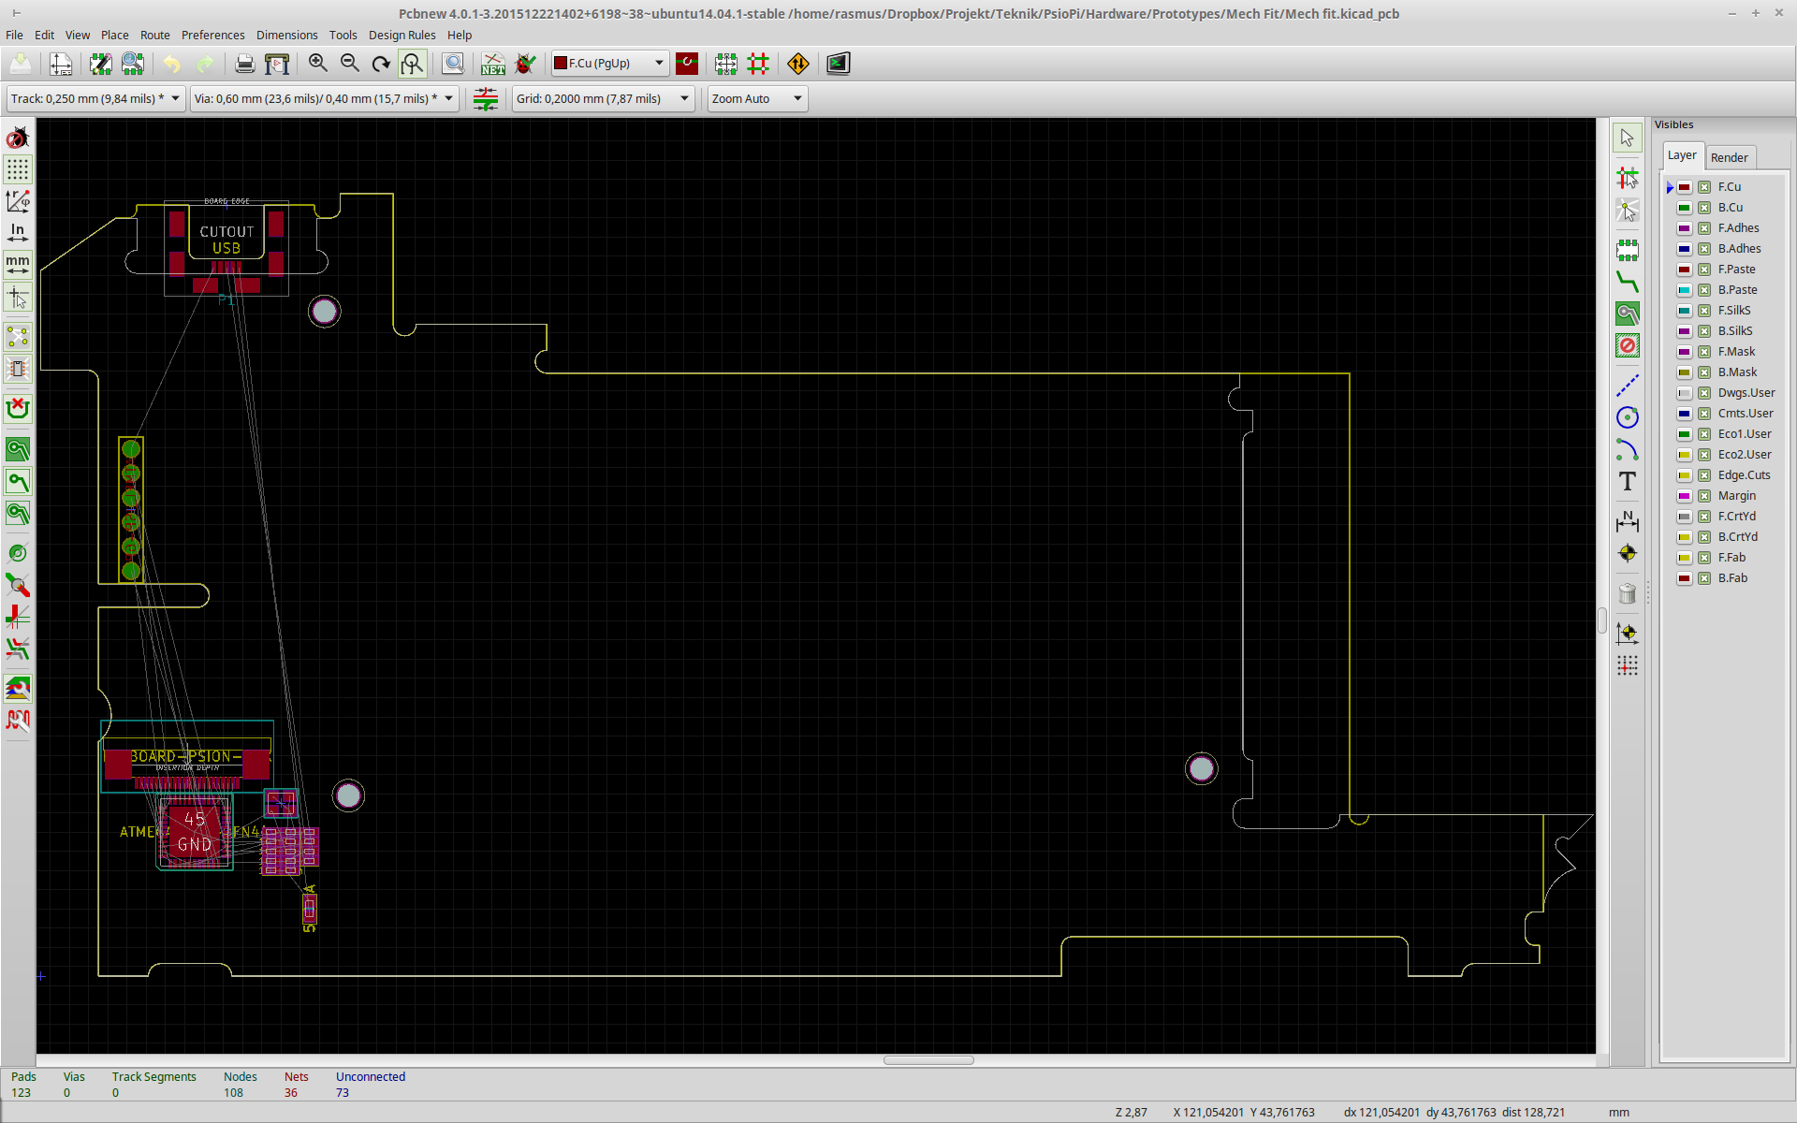Click the Plot icon in toolbar

pos(277,64)
